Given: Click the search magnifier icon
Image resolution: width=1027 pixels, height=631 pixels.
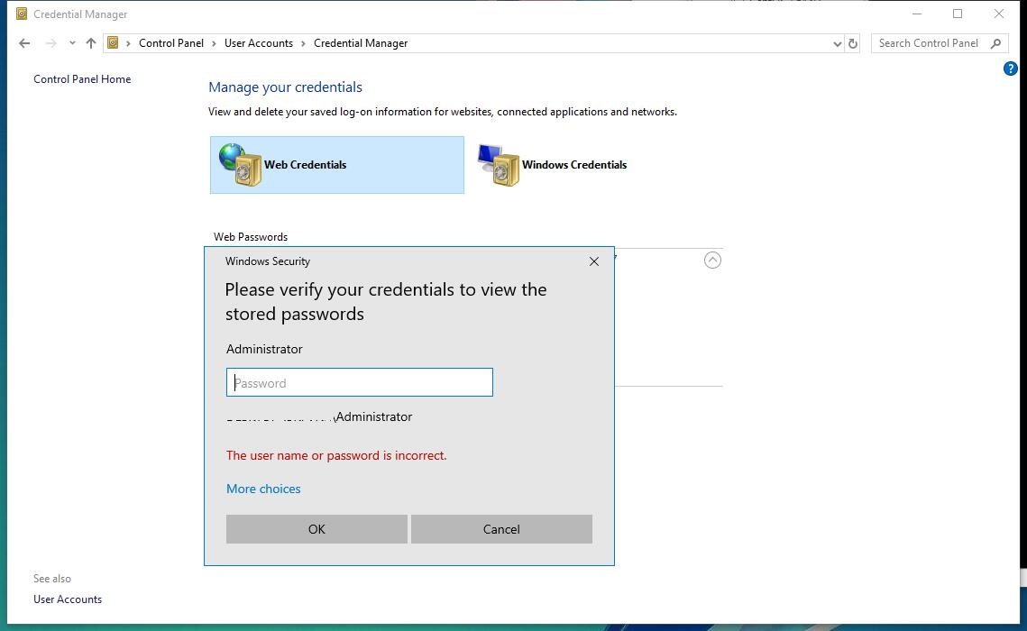Looking at the screenshot, I should tap(996, 43).
